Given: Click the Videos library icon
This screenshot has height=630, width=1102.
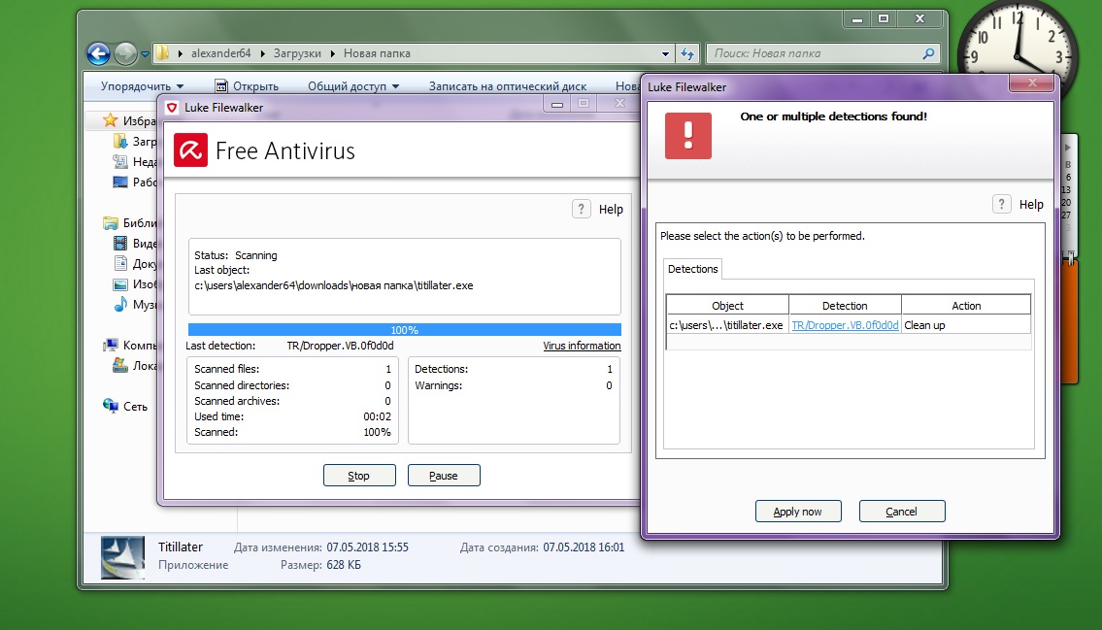Looking at the screenshot, I should (120, 244).
